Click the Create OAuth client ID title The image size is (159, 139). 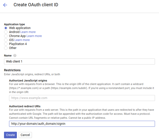point(36,5)
